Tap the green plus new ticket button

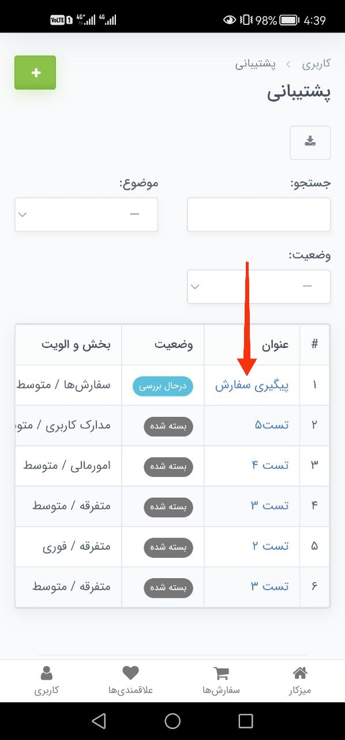point(35,73)
